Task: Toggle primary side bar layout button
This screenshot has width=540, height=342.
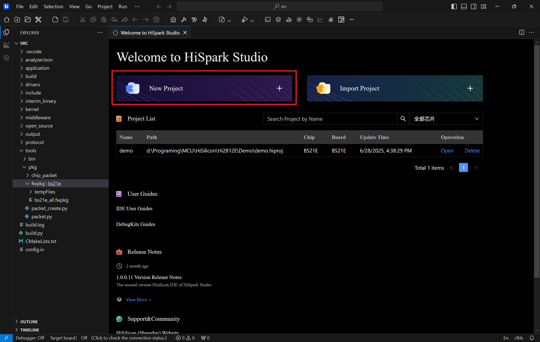Action: coord(454,6)
